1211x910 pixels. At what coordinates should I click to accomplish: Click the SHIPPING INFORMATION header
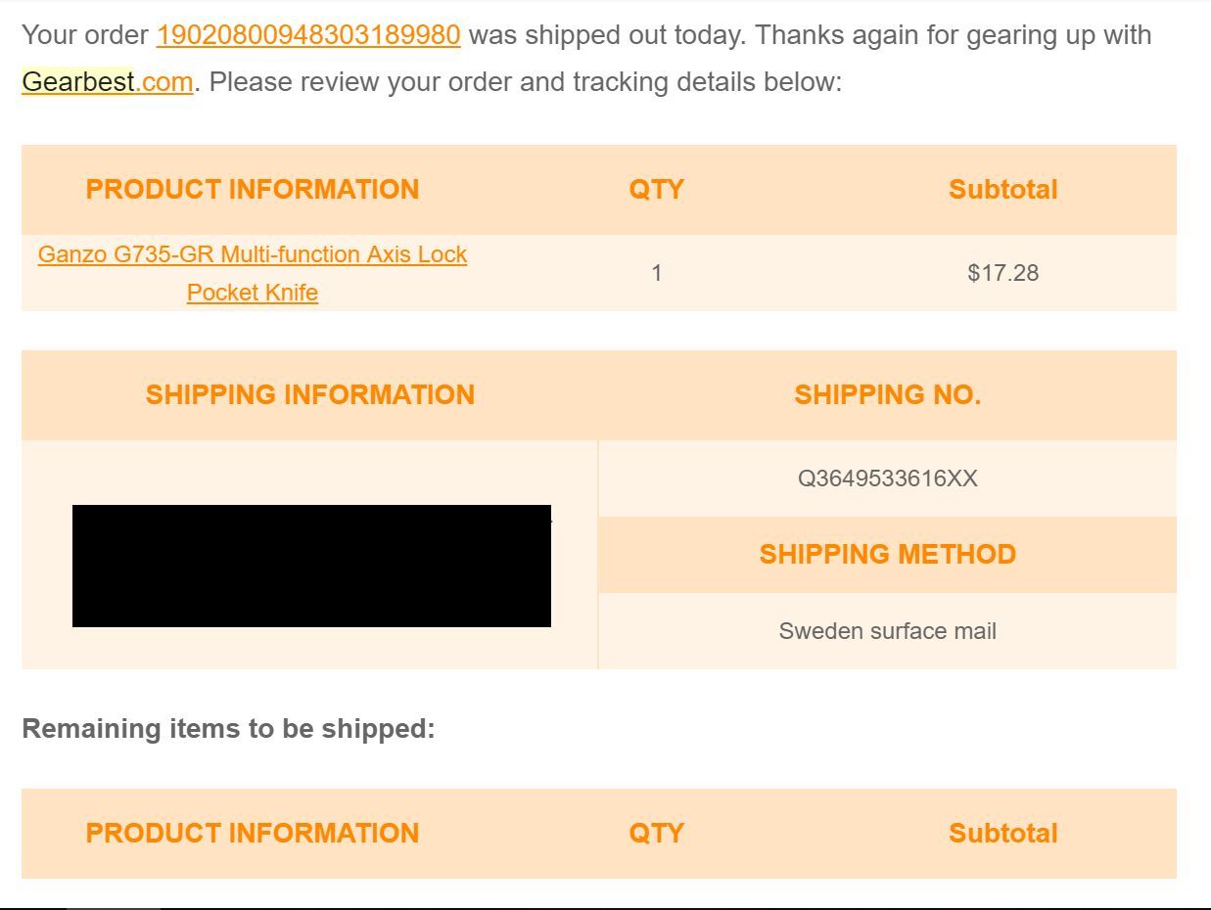point(309,394)
